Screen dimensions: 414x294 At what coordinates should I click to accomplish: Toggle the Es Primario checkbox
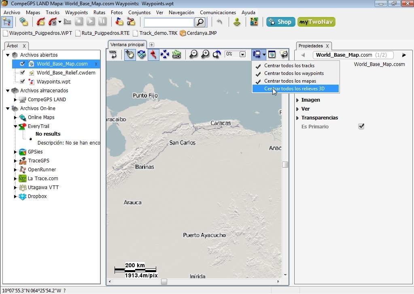[361, 126]
